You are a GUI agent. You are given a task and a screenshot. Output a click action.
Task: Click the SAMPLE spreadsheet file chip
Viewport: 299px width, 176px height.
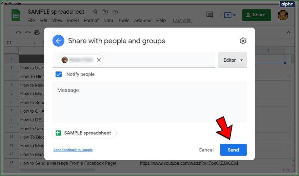point(84,133)
